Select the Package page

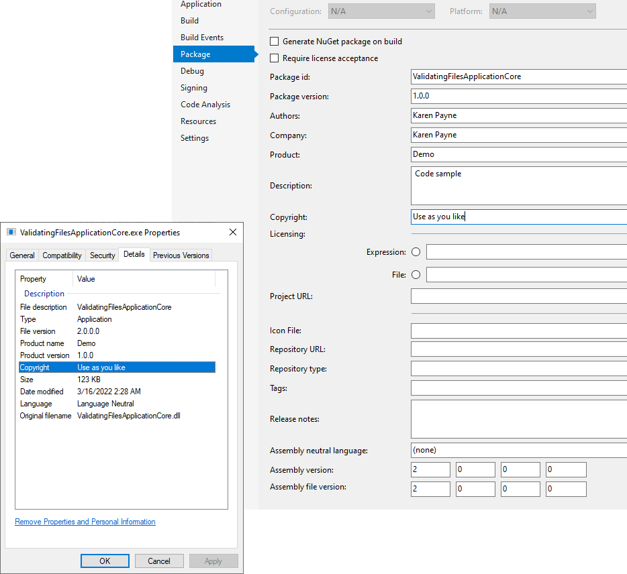coord(214,54)
